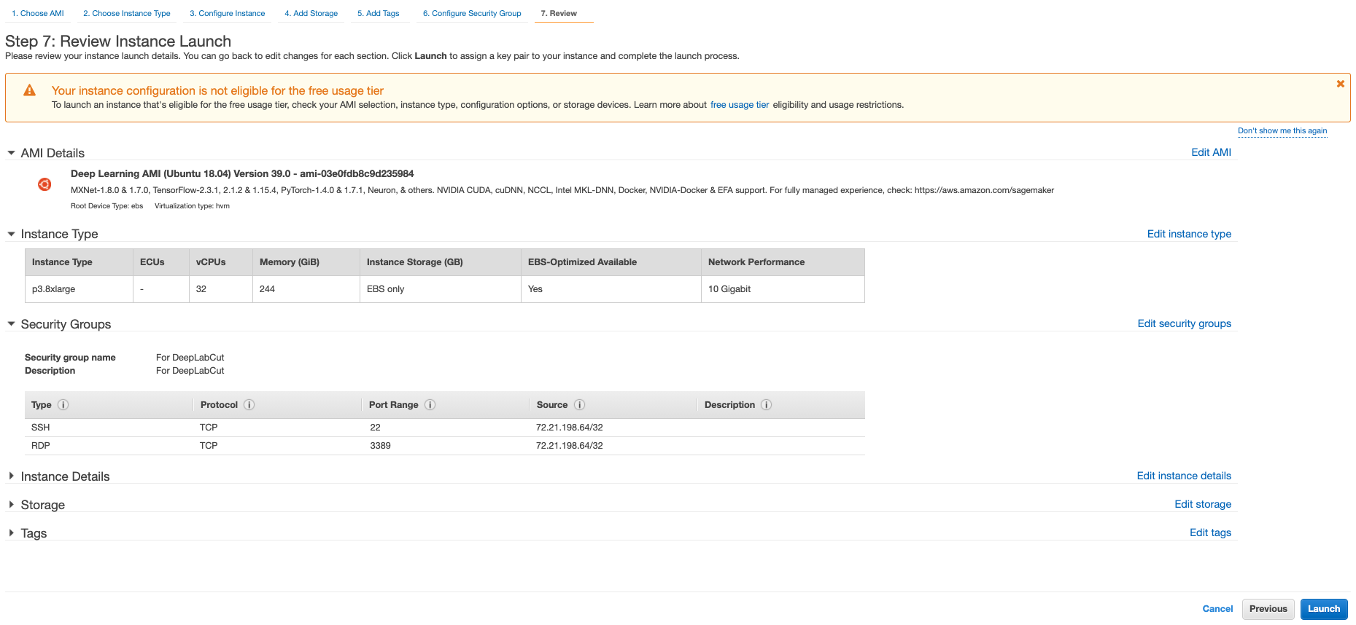
Task: Click the Edit AMI link
Action: tap(1211, 152)
